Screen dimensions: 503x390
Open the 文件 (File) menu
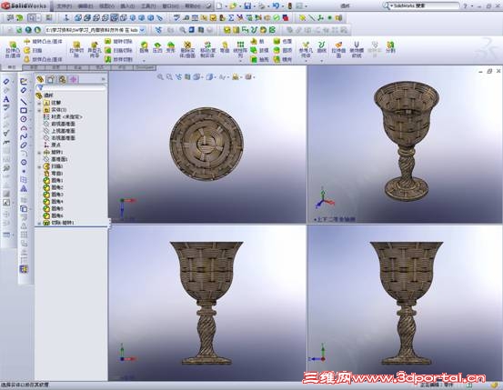pos(64,5)
